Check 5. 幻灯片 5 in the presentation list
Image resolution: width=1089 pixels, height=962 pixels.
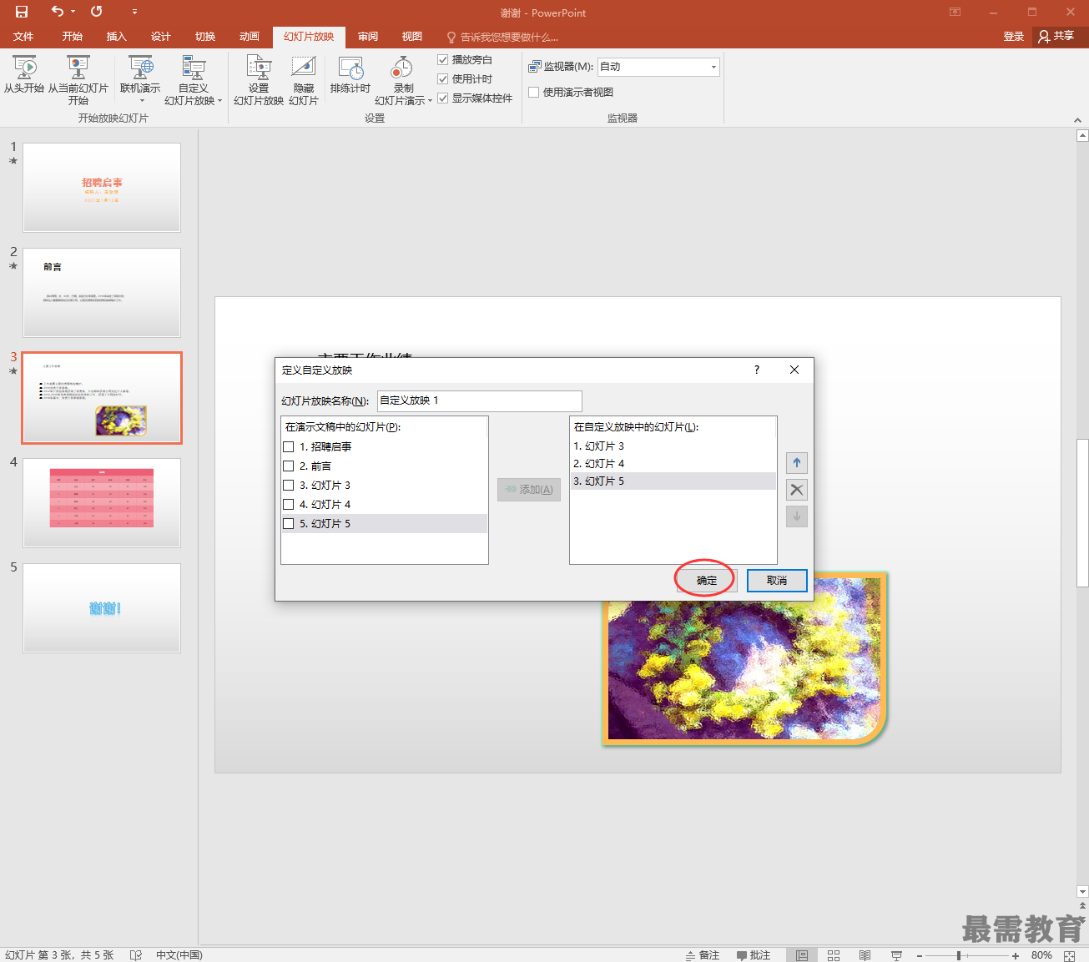click(289, 524)
